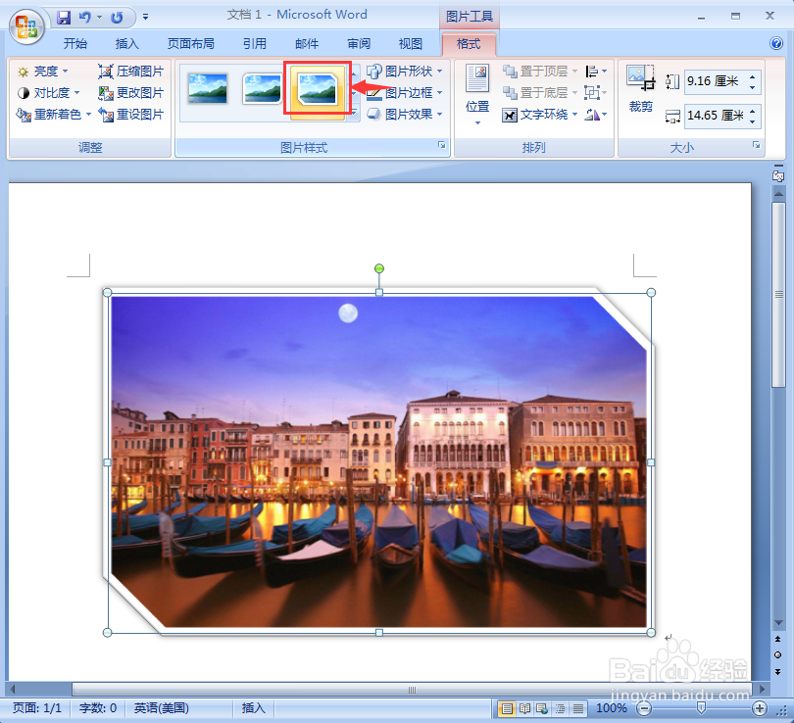The width and height of the screenshot is (794, 723).
Task: Click the Bring to Front (置于顶层) button
Action: pyautogui.click(x=538, y=71)
